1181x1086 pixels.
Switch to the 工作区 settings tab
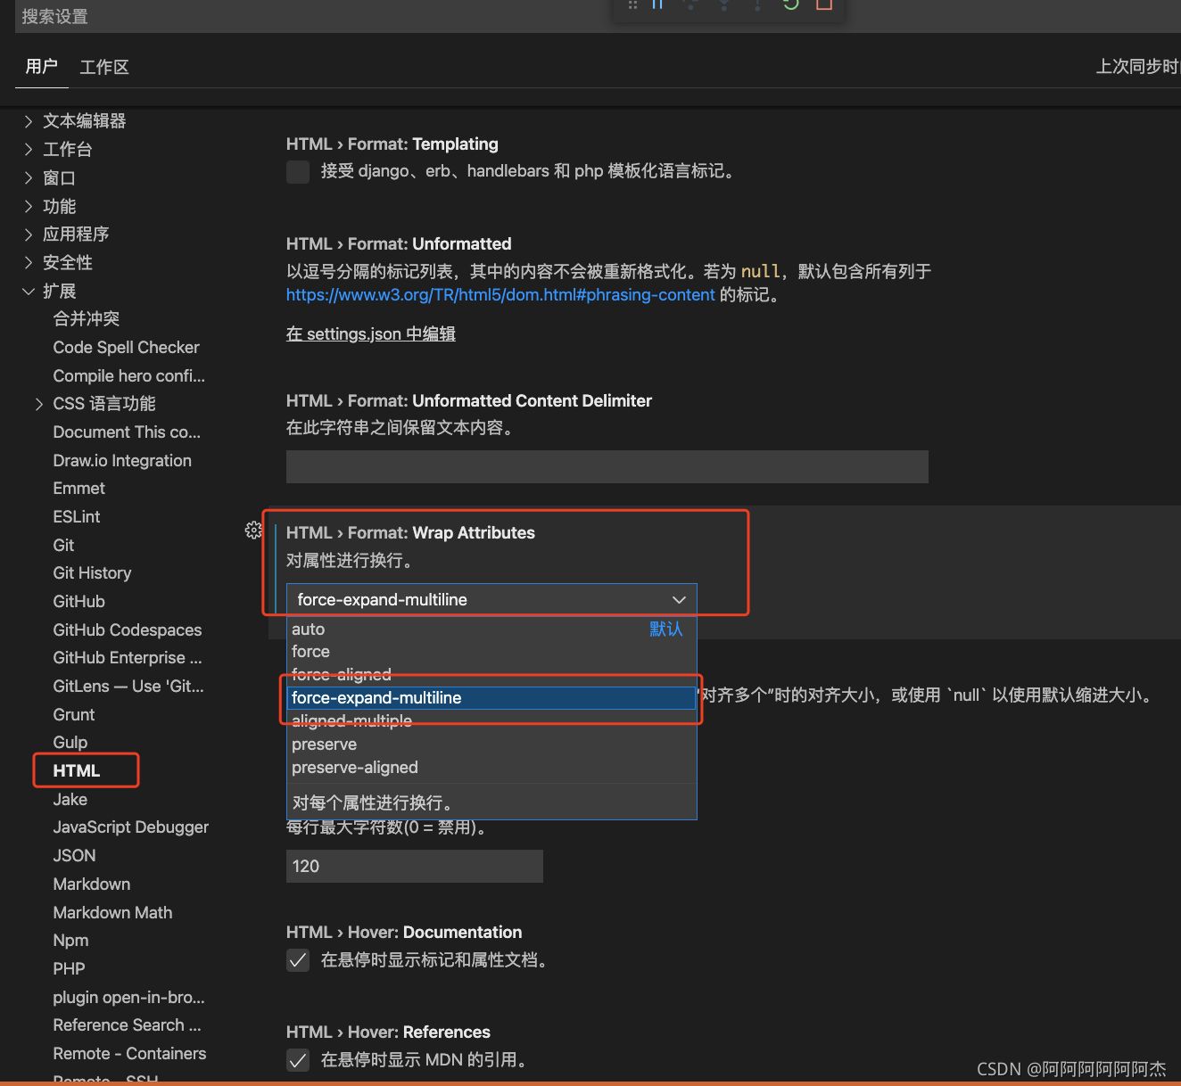[104, 68]
